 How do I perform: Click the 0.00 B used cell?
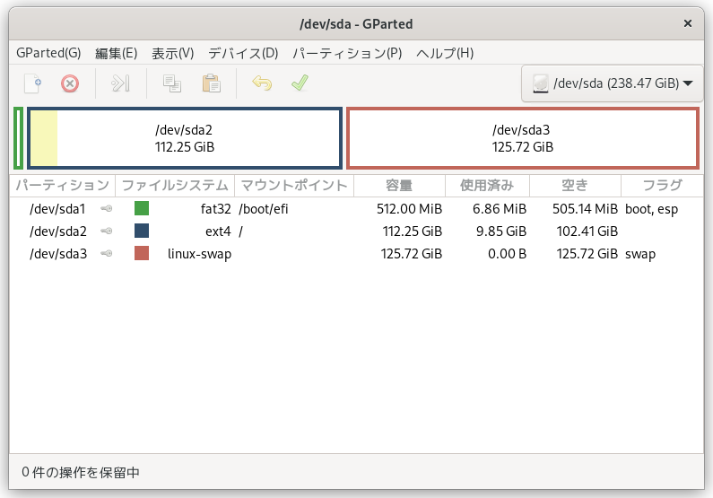pos(507,253)
